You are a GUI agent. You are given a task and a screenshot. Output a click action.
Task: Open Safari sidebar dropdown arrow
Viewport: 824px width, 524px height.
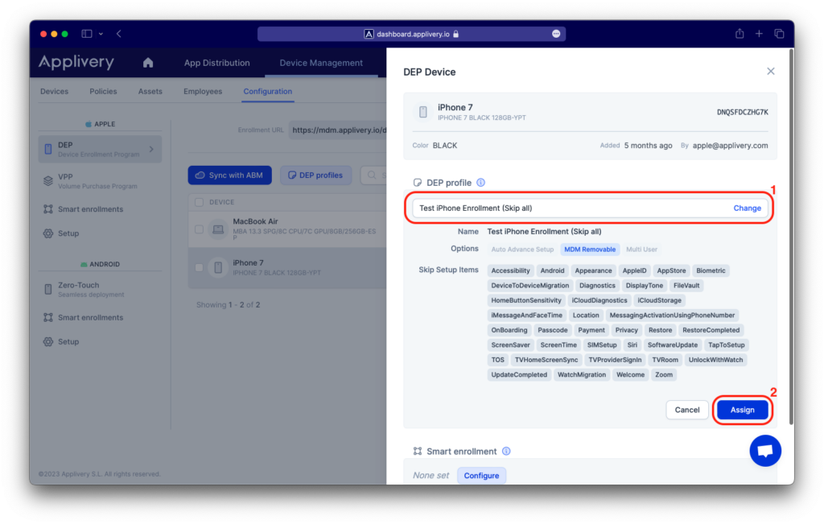[101, 34]
